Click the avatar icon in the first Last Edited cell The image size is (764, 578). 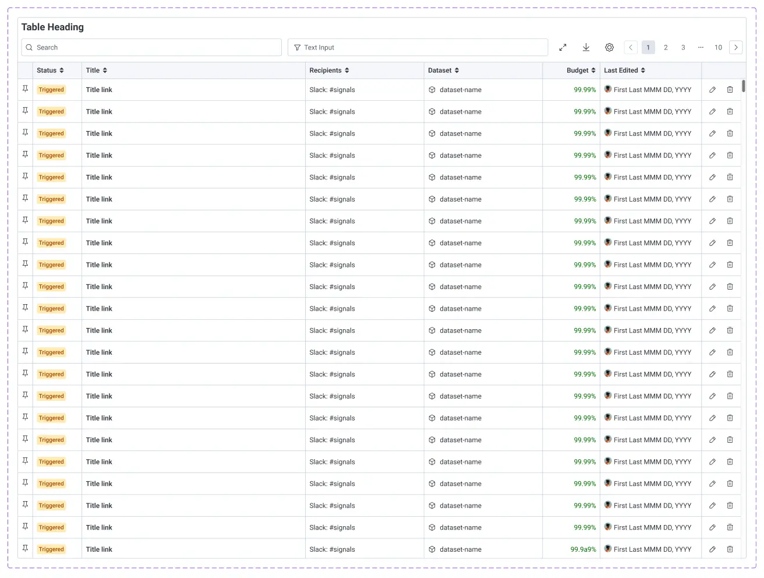coord(607,89)
